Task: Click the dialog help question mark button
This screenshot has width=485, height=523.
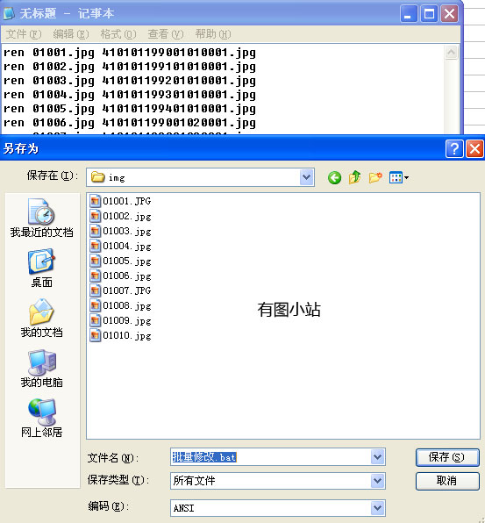Action: pos(454,148)
